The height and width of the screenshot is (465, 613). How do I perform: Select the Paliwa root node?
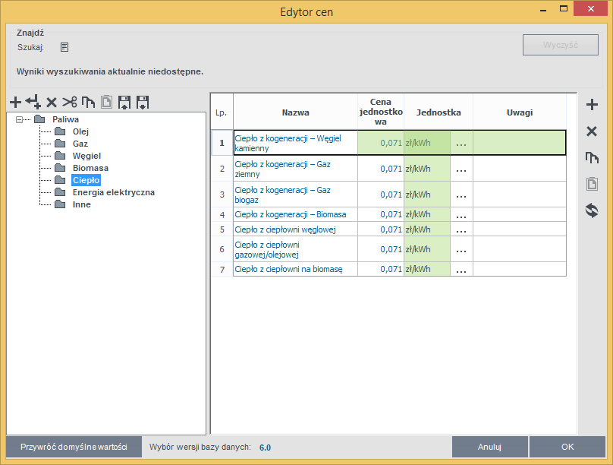(x=66, y=119)
